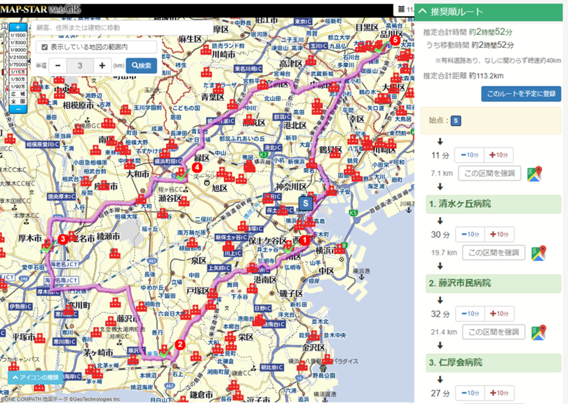This screenshot has width=568, height=404.
Task: Open Google Maps icon for the 21.4 km segment
Action: point(538,332)
